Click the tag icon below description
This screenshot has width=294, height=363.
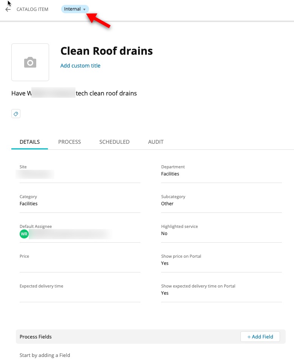click(x=16, y=114)
